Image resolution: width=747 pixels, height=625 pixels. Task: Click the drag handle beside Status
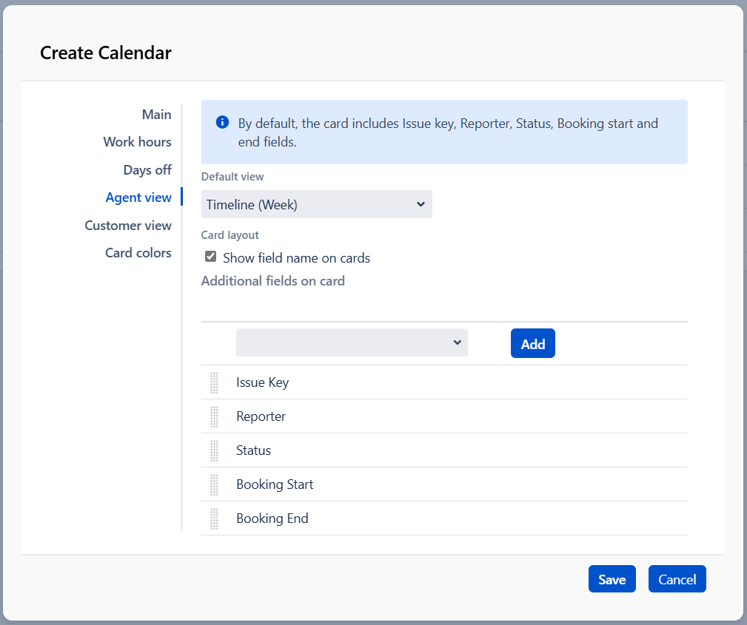point(214,450)
